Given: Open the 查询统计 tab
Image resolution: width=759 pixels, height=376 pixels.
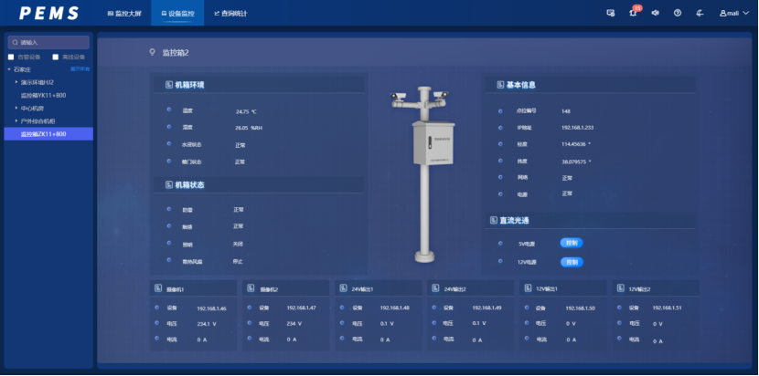Looking at the screenshot, I should [x=230, y=14].
